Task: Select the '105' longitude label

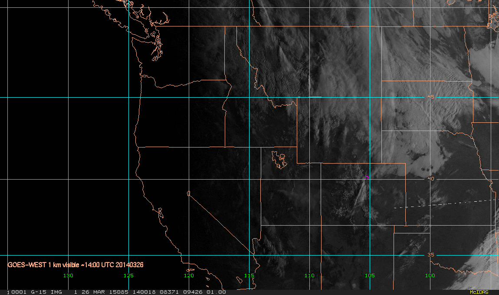Action: pyautogui.click(x=370, y=275)
